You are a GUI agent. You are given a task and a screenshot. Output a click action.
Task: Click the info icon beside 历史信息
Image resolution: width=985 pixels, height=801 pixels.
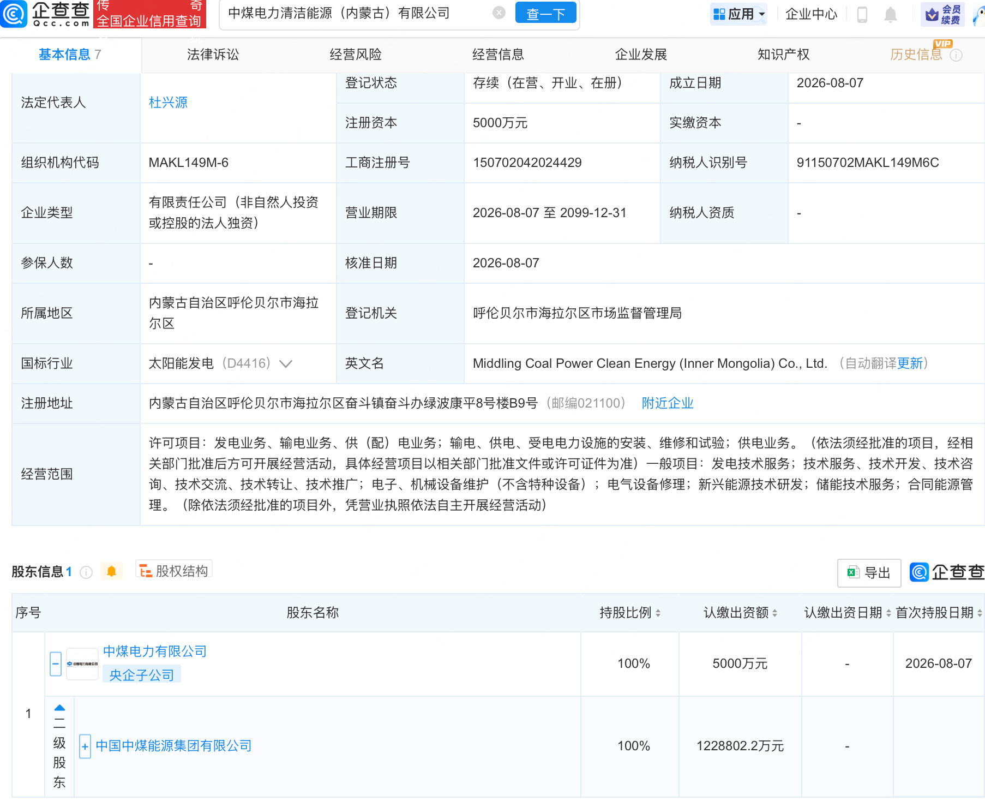coord(956,55)
